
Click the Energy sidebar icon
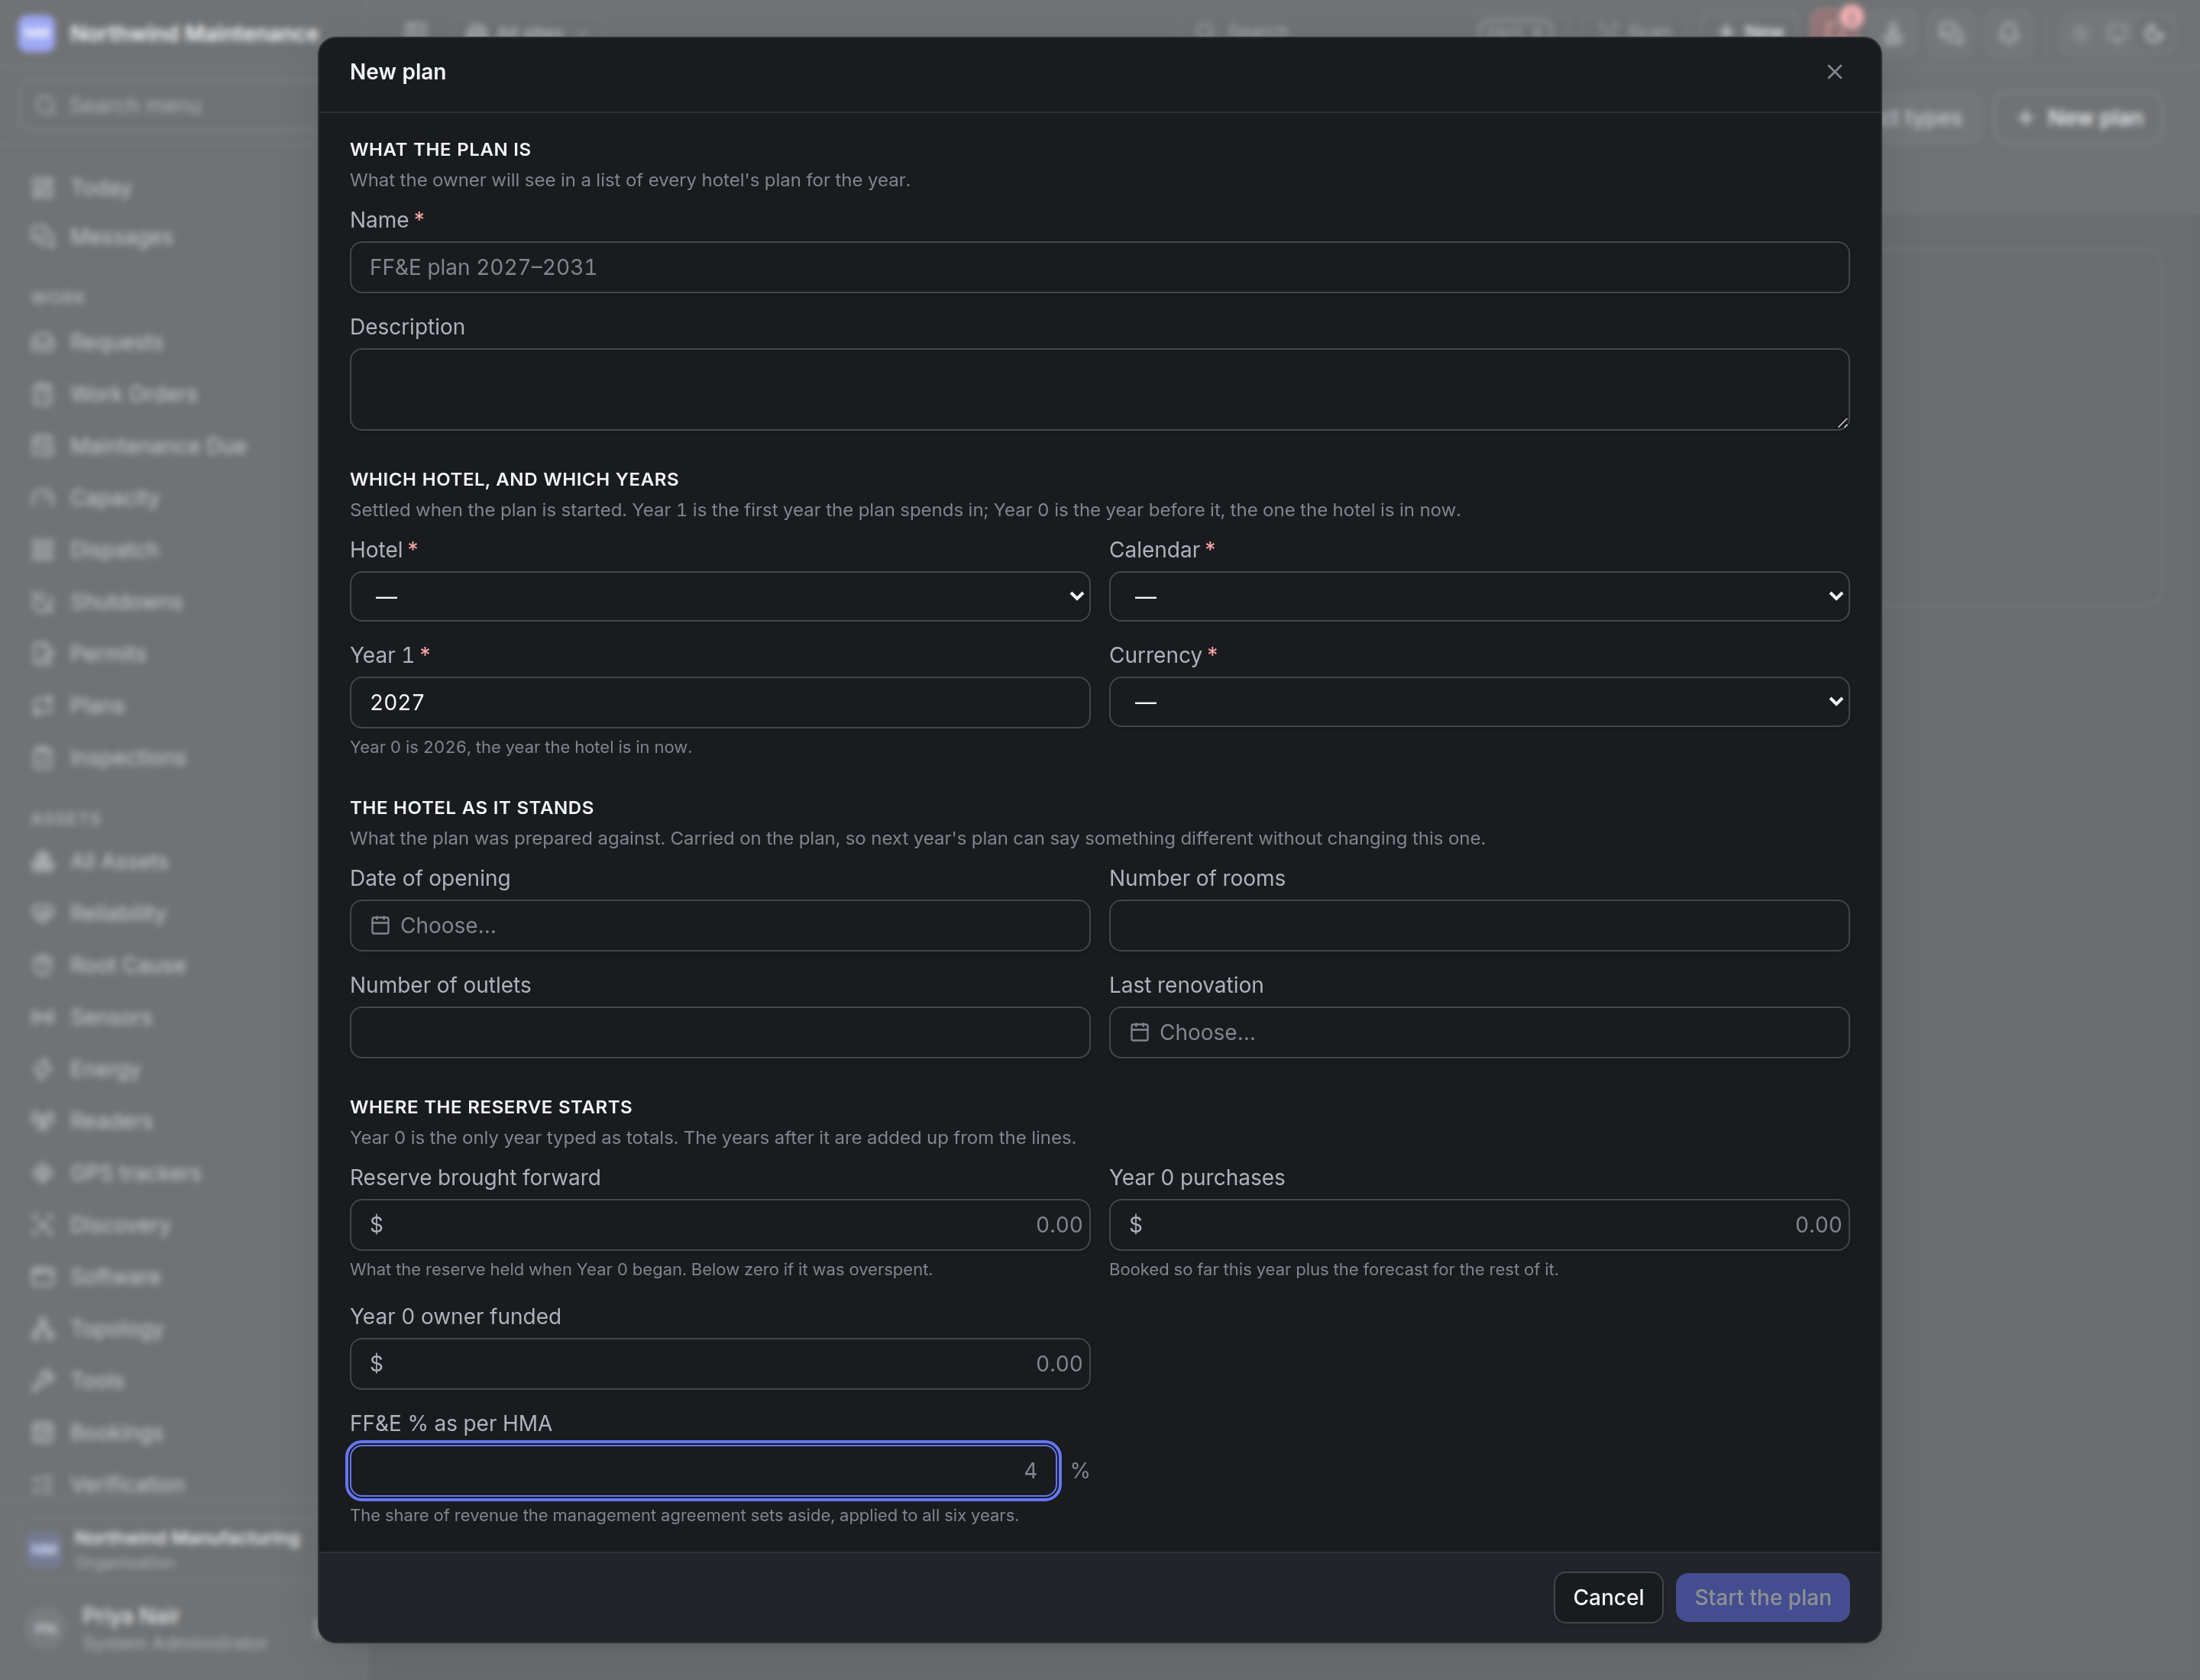click(42, 1069)
